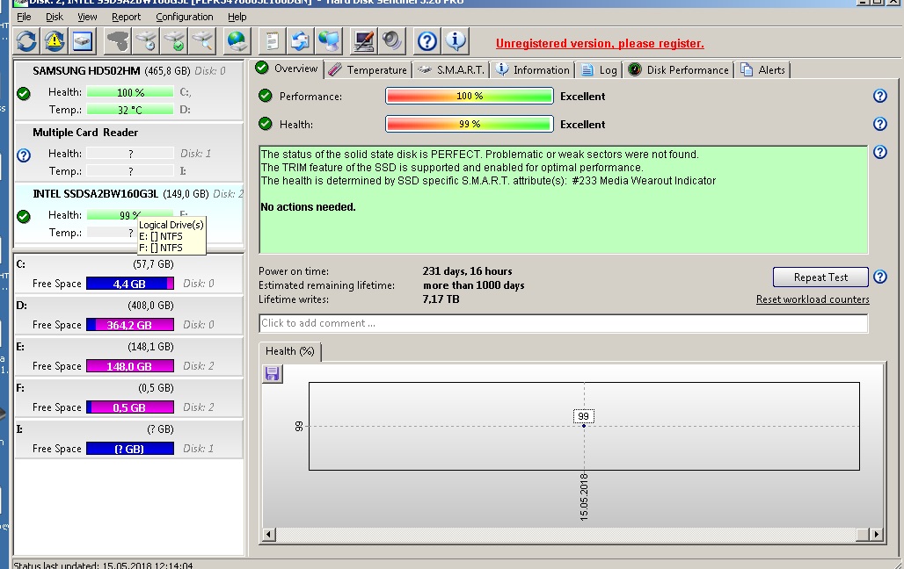Click the floppy save icon above graph

(273, 374)
